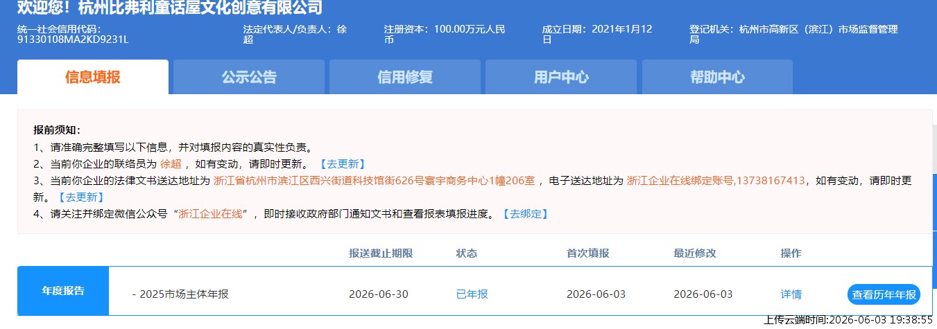Viewport: 937px width, 329px height.
Task: Select the 年度报告 side label
Action: point(63,291)
